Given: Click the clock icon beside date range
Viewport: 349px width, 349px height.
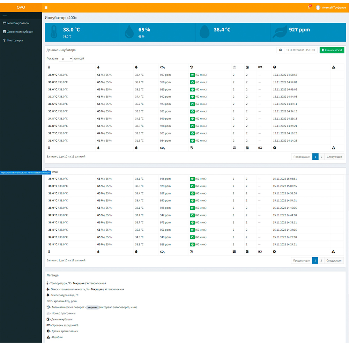Looking at the screenshot, I should [280, 50].
